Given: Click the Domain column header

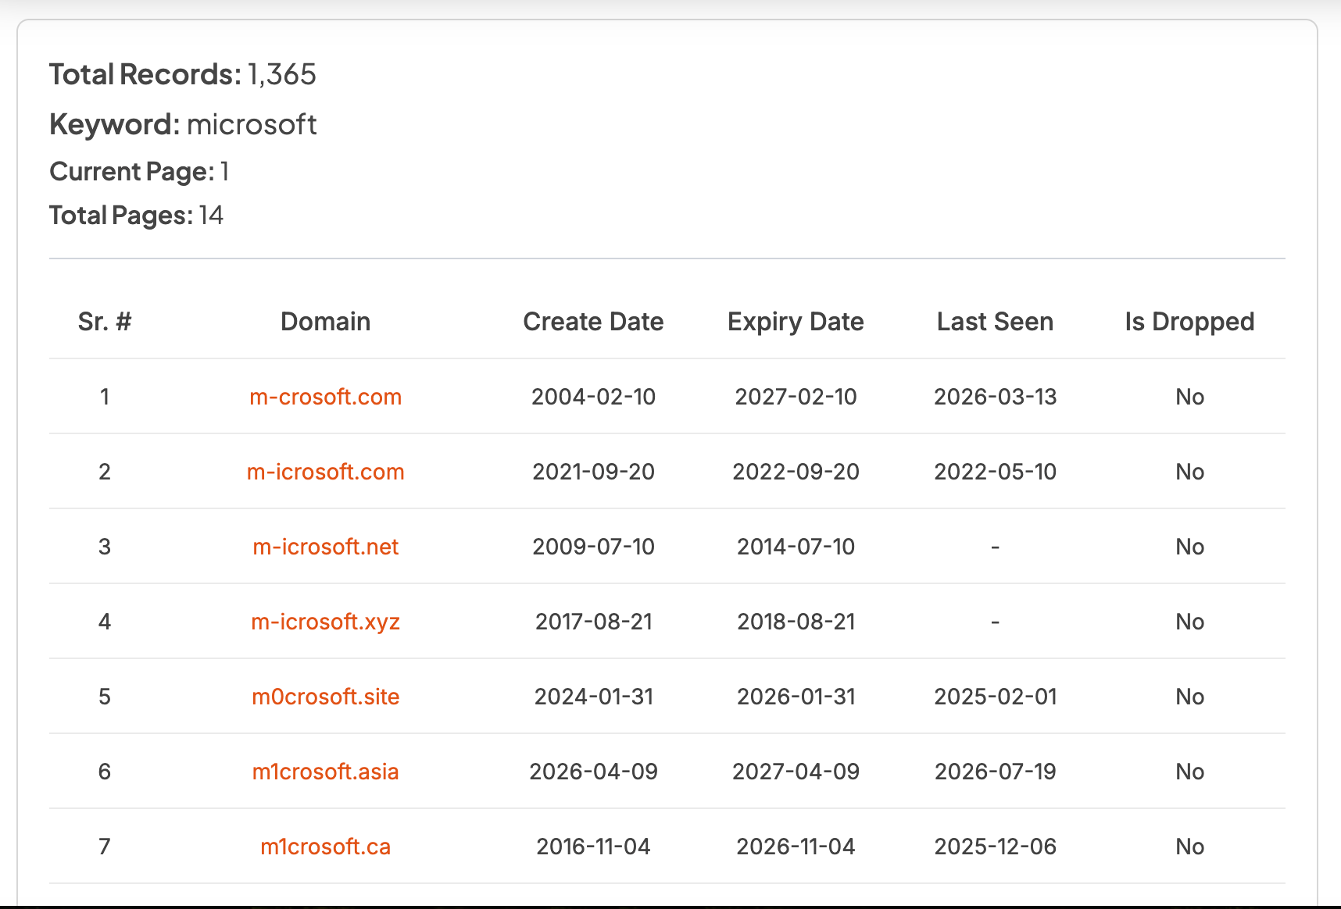Looking at the screenshot, I should point(325,322).
